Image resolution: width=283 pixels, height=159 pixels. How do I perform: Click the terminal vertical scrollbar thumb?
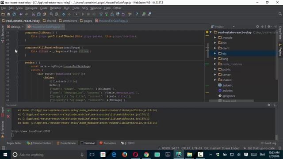point(276,137)
